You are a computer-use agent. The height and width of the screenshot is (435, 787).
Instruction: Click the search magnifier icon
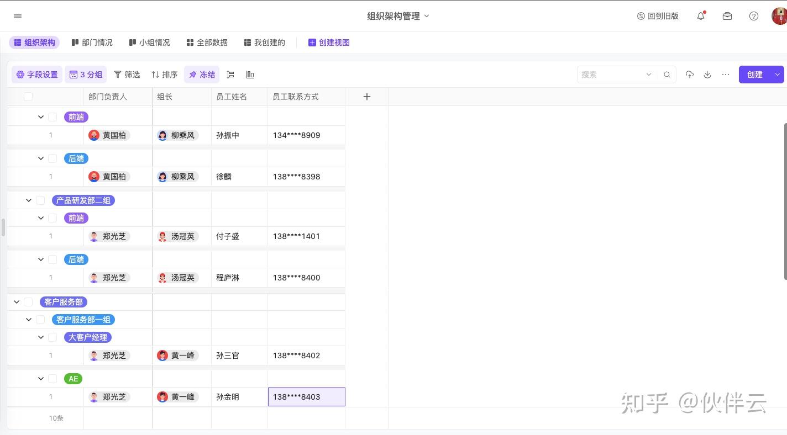point(667,75)
